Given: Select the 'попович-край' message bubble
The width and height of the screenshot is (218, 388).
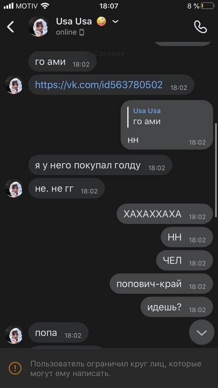Looking at the screenshot, I should point(161,283).
